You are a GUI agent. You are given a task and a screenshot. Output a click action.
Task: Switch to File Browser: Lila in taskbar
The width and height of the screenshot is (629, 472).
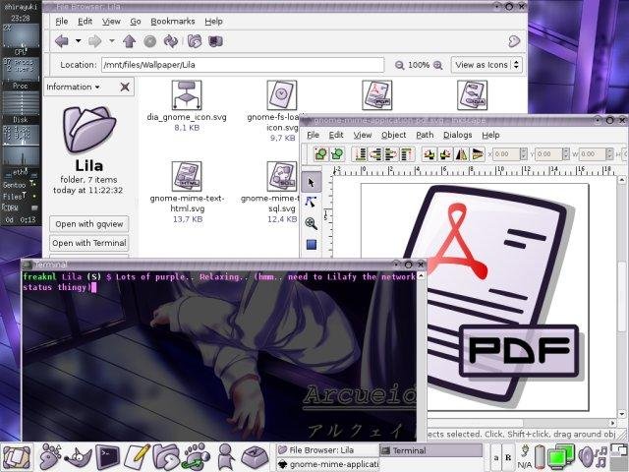tap(327, 450)
